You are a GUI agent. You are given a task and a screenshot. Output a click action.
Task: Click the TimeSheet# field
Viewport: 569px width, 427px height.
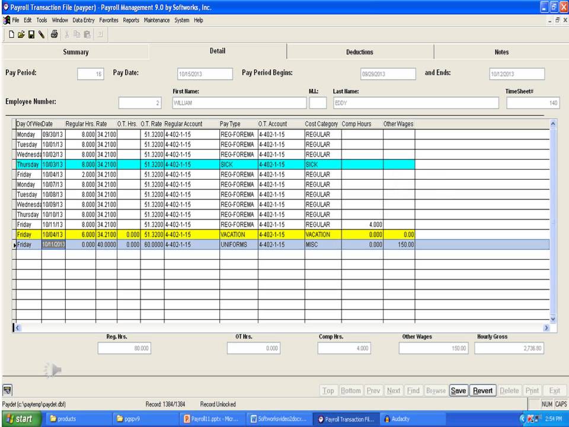pyautogui.click(x=533, y=103)
